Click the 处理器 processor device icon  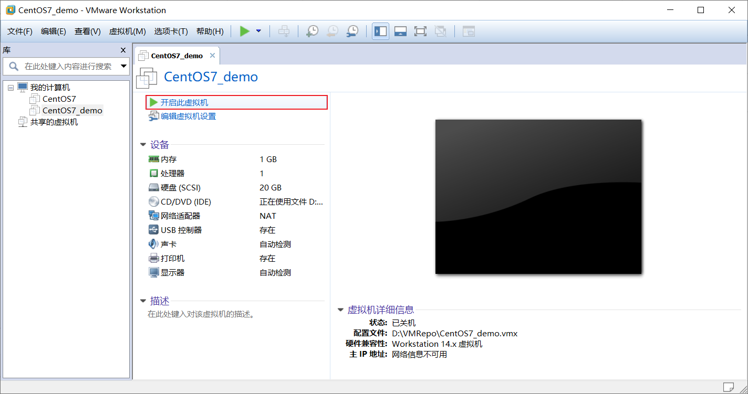[x=154, y=173]
